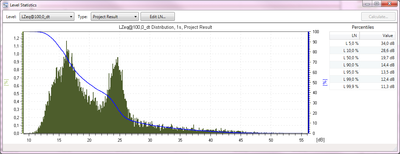Expand the Type dropdown set to Project Result
Viewport: 400px width, 154px height.
click(114, 16)
